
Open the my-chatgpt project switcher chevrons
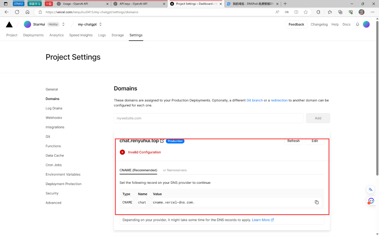tap(100, 24)
